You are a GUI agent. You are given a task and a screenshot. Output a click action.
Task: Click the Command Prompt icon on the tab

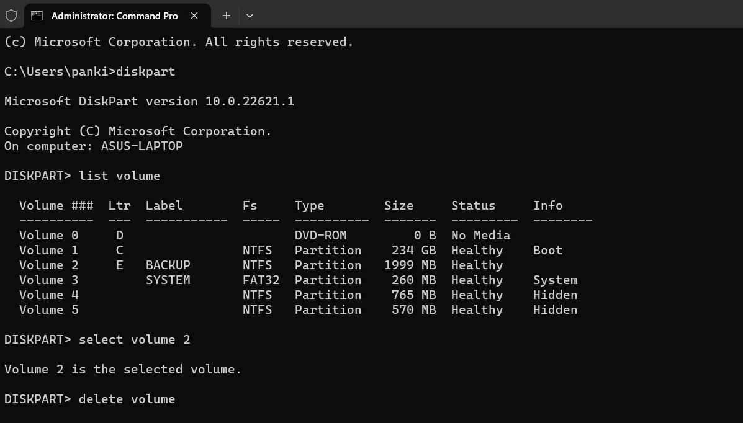(x=37, y=16)
